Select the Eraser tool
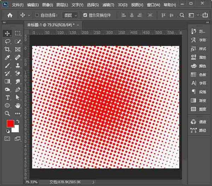Viewport: 212px width, 186px height. click(18, 73)
